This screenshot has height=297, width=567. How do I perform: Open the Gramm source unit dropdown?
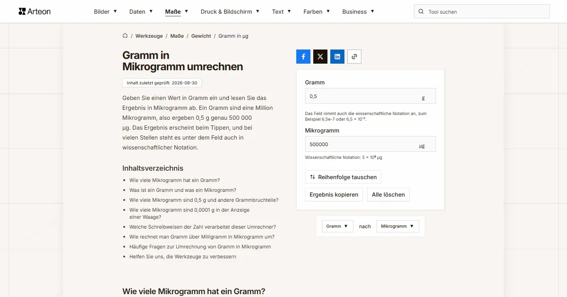[337, 226]
